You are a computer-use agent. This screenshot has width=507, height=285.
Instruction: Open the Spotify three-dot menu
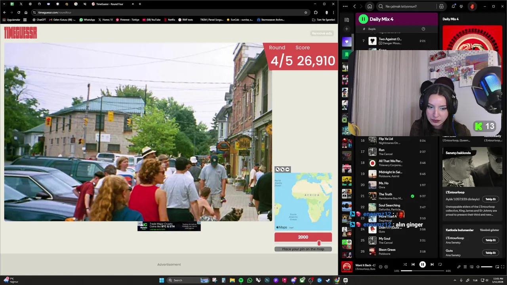click(345, 6)
